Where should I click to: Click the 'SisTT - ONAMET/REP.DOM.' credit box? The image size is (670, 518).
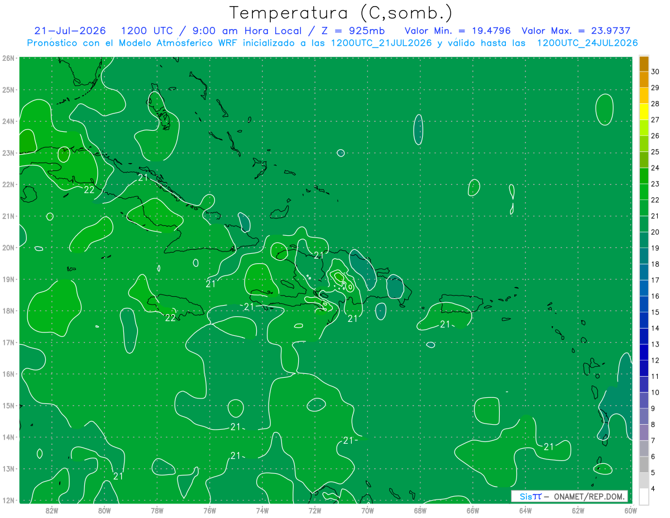tap(569, 496)
